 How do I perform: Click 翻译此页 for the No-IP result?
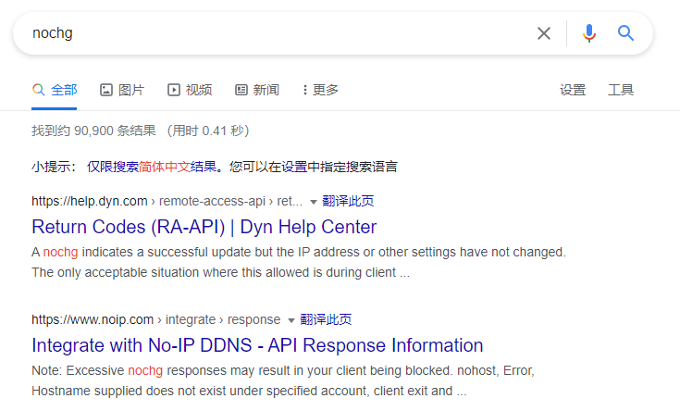point(326,319)
